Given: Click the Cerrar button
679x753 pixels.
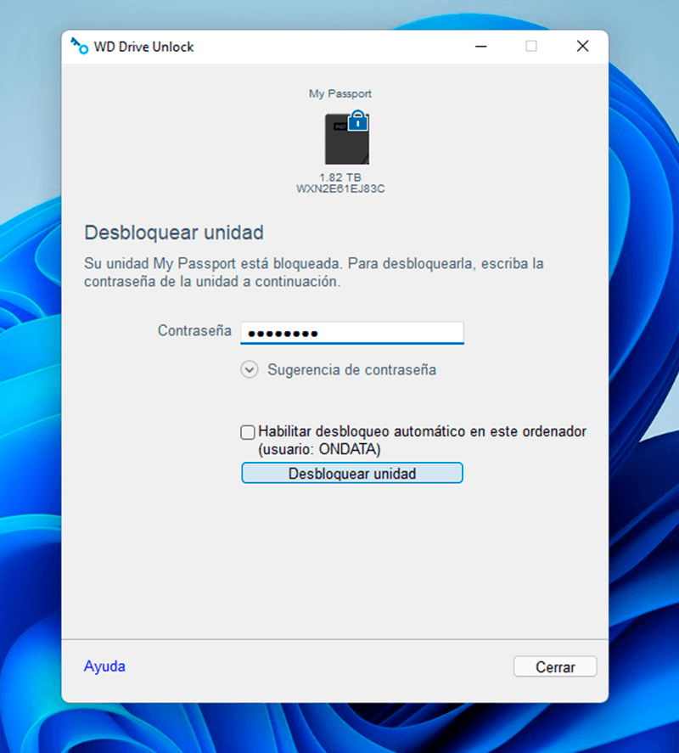Looking at the screenshot, I should point(555,666).
